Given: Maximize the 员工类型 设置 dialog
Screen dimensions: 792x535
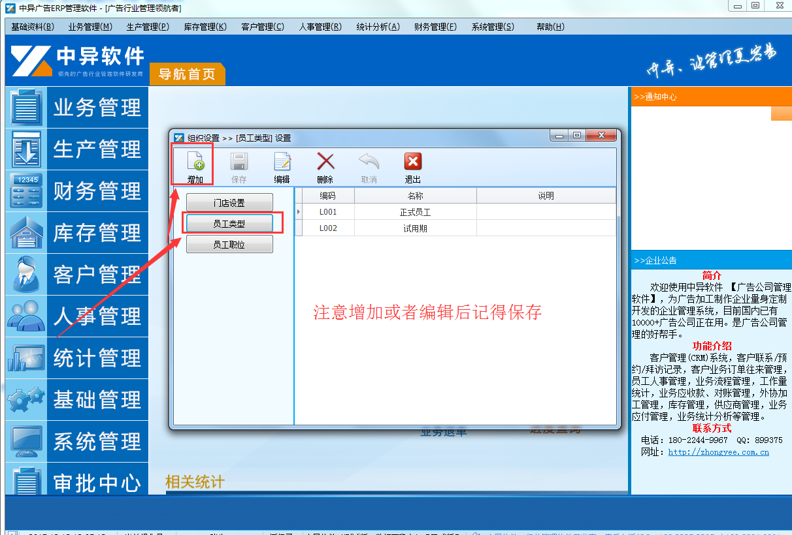Looking at the screenshot, I should [577, 136].
